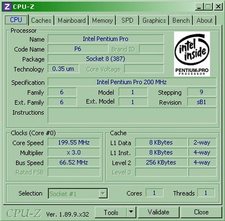Click the empty Core Voltage field

point(144,69)
